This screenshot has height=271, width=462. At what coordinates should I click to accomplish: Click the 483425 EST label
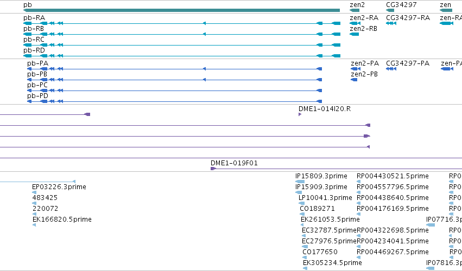click(x=45, y=198)
